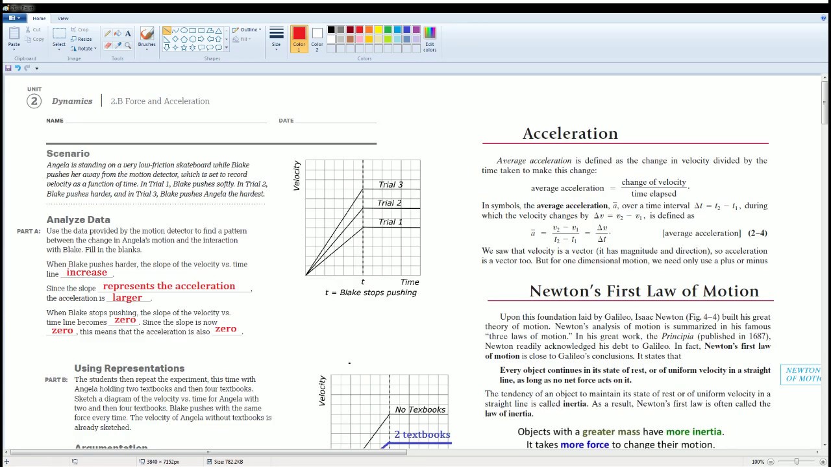Choose the Right arrow shape

pyautogui.click(x=201, y=39)
